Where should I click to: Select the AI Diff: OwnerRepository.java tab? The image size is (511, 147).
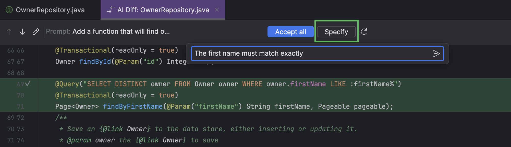point(163,10)
